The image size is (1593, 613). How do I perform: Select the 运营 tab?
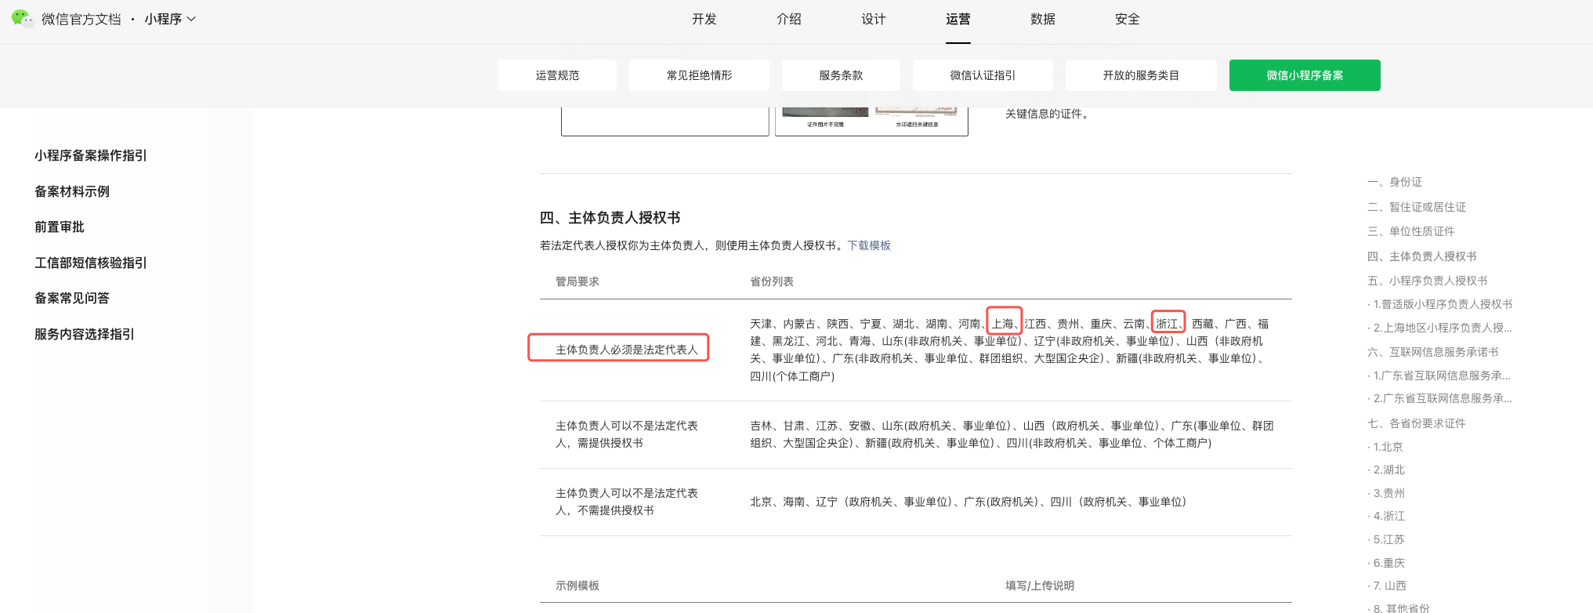(958, 19)
